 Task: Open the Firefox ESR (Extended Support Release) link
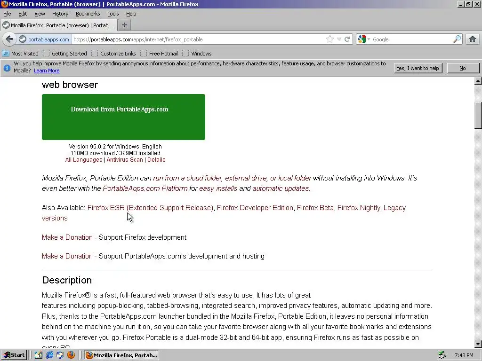150,208
